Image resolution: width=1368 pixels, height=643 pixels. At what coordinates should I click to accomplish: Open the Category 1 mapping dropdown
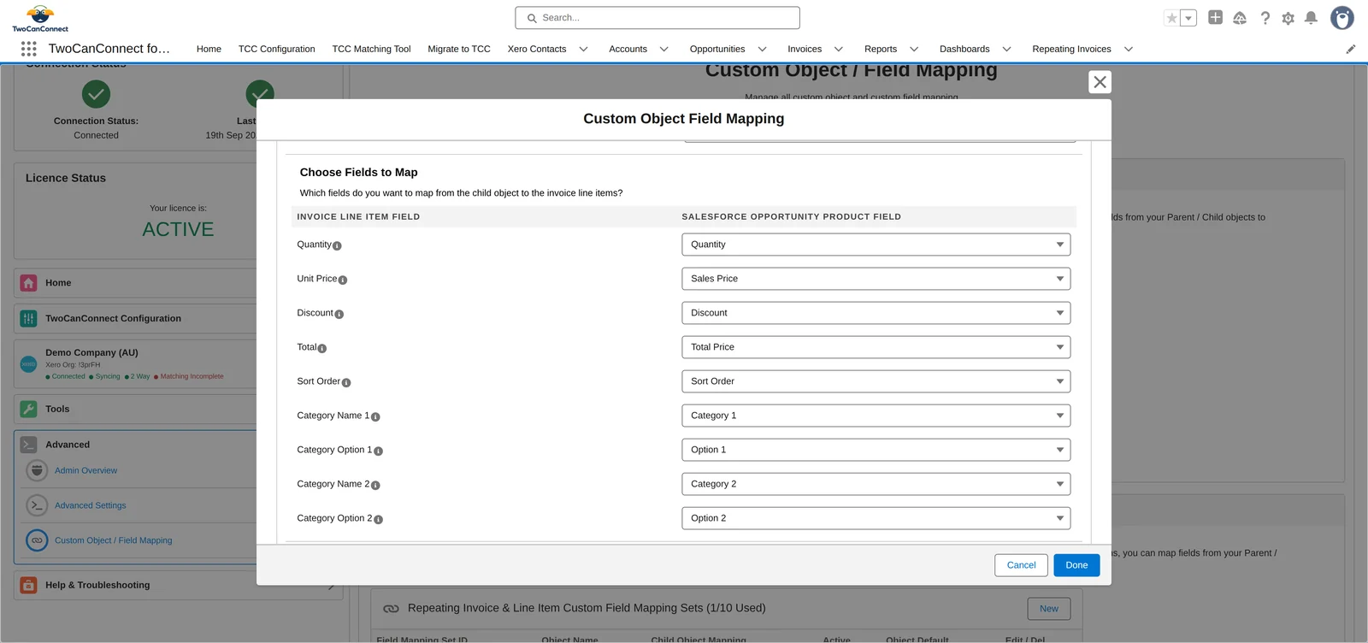coord(876,416)
